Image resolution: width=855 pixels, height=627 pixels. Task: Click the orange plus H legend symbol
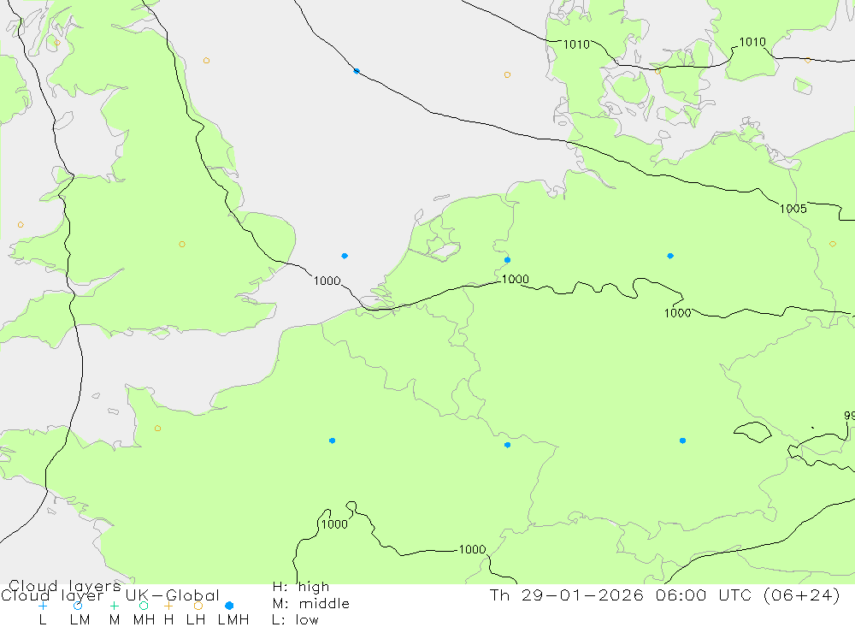(x=168, y=606)
